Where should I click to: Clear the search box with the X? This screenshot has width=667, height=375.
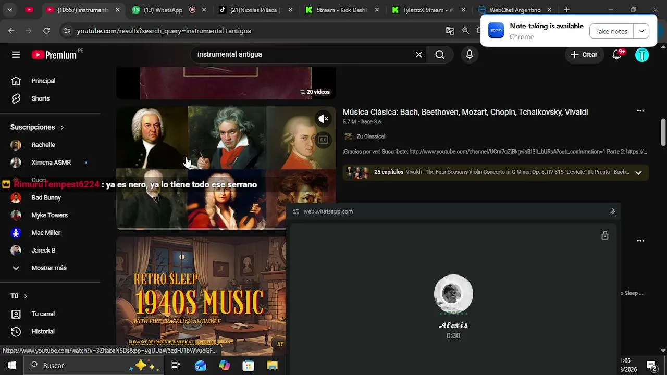click(x=418, y=55)
